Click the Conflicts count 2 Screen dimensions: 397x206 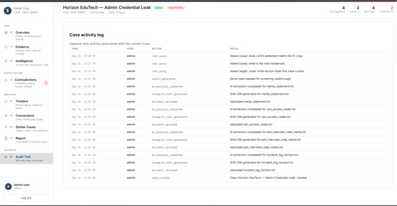392,8
